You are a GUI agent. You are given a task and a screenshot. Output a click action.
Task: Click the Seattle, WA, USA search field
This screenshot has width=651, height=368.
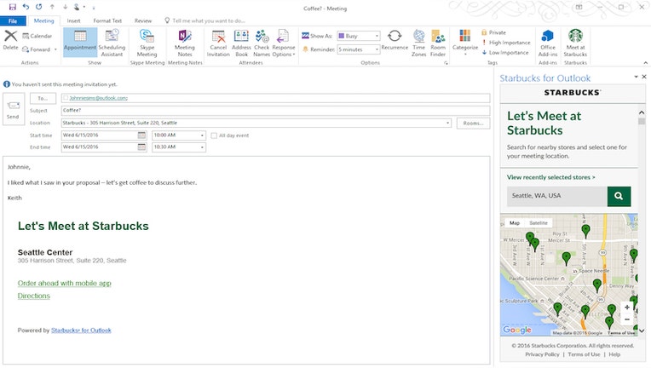(556, 196)
